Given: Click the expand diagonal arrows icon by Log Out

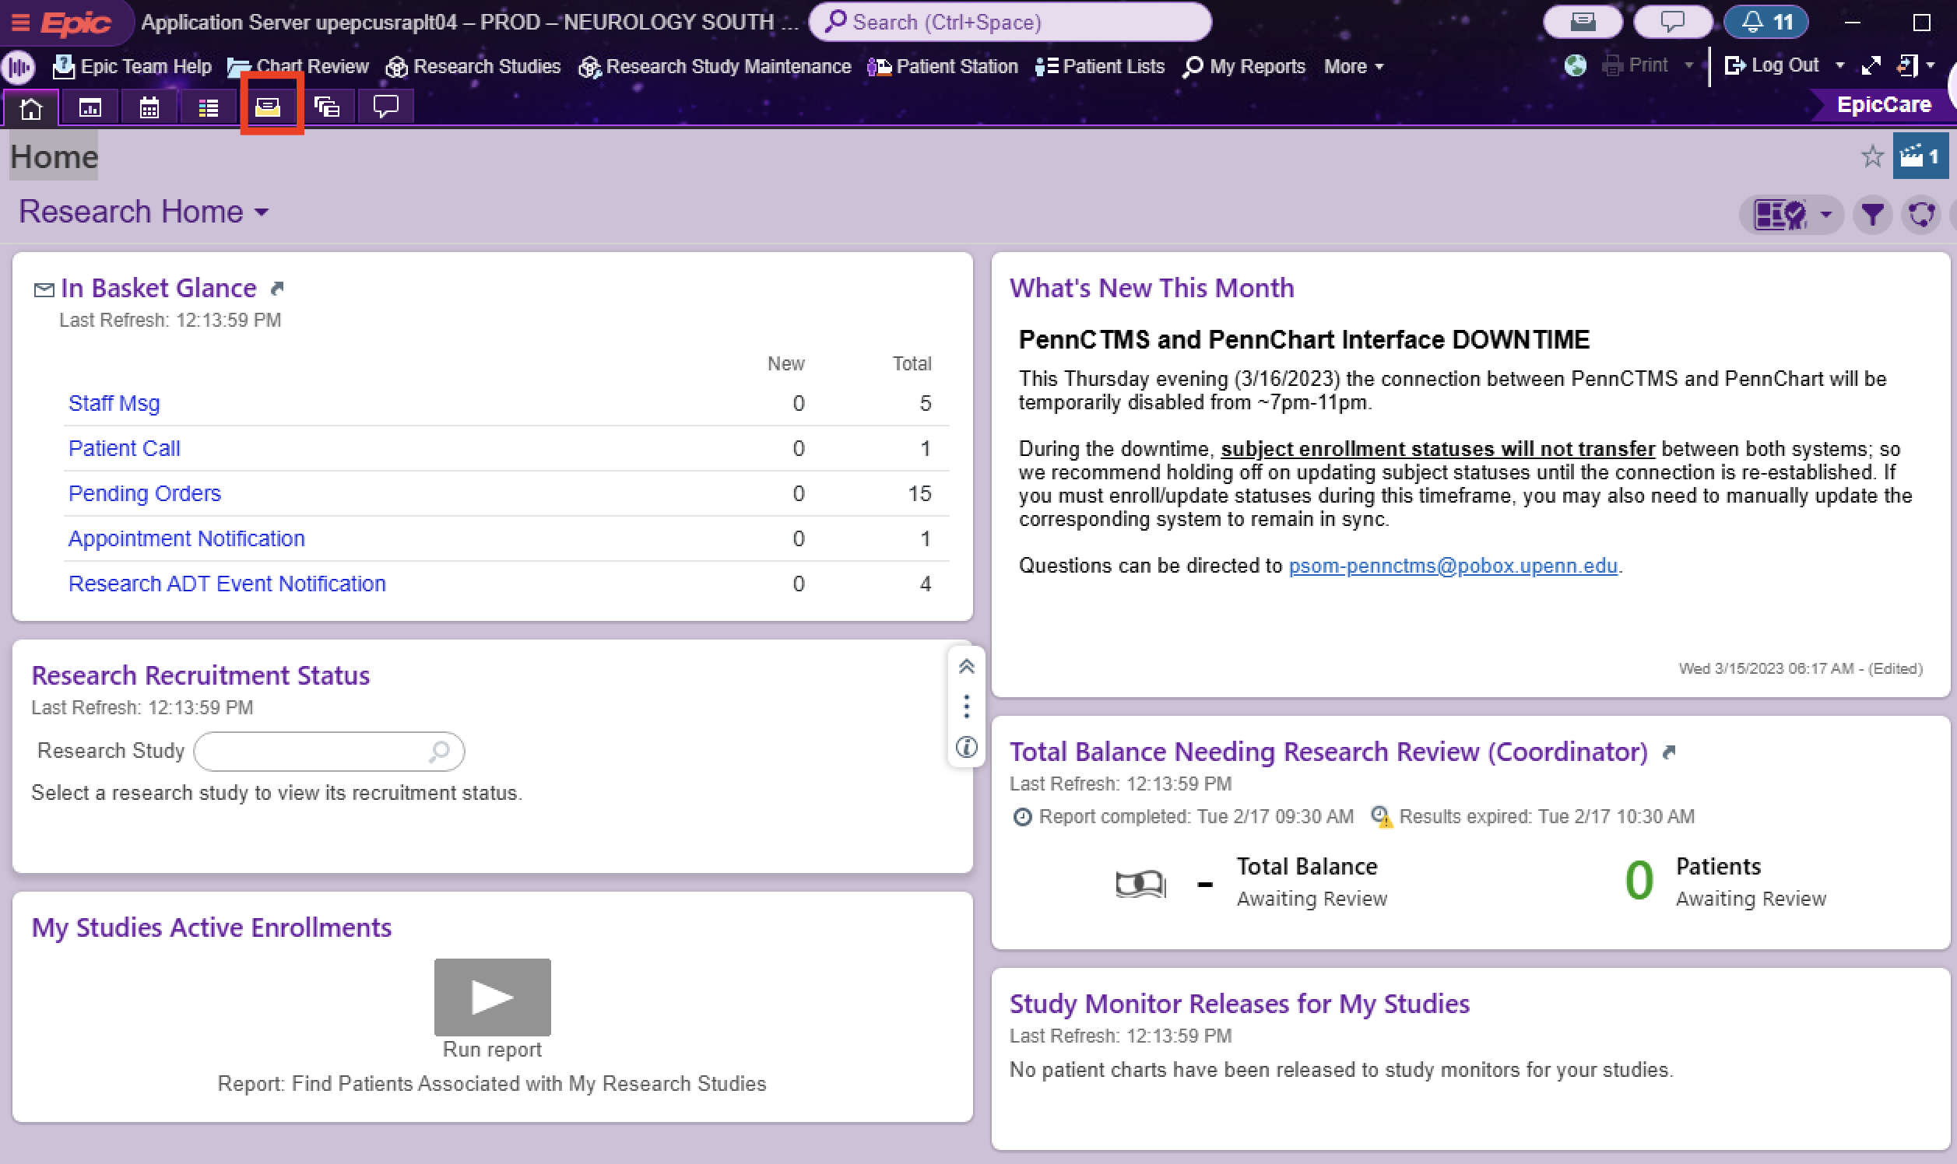Looking at the screenshot, I should point(1871,66).
